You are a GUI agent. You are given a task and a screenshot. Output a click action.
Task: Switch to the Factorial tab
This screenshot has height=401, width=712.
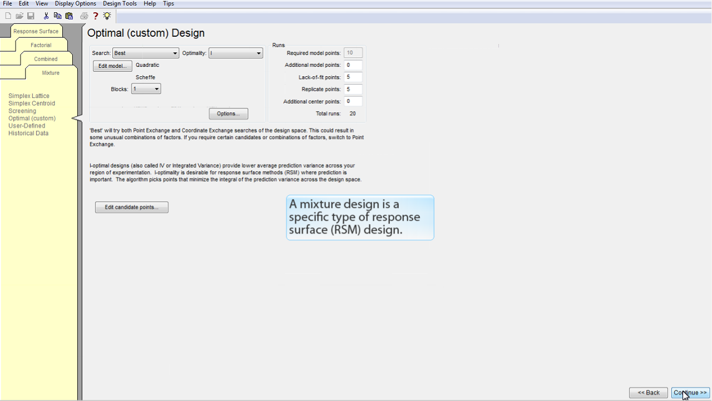point(41,45)
